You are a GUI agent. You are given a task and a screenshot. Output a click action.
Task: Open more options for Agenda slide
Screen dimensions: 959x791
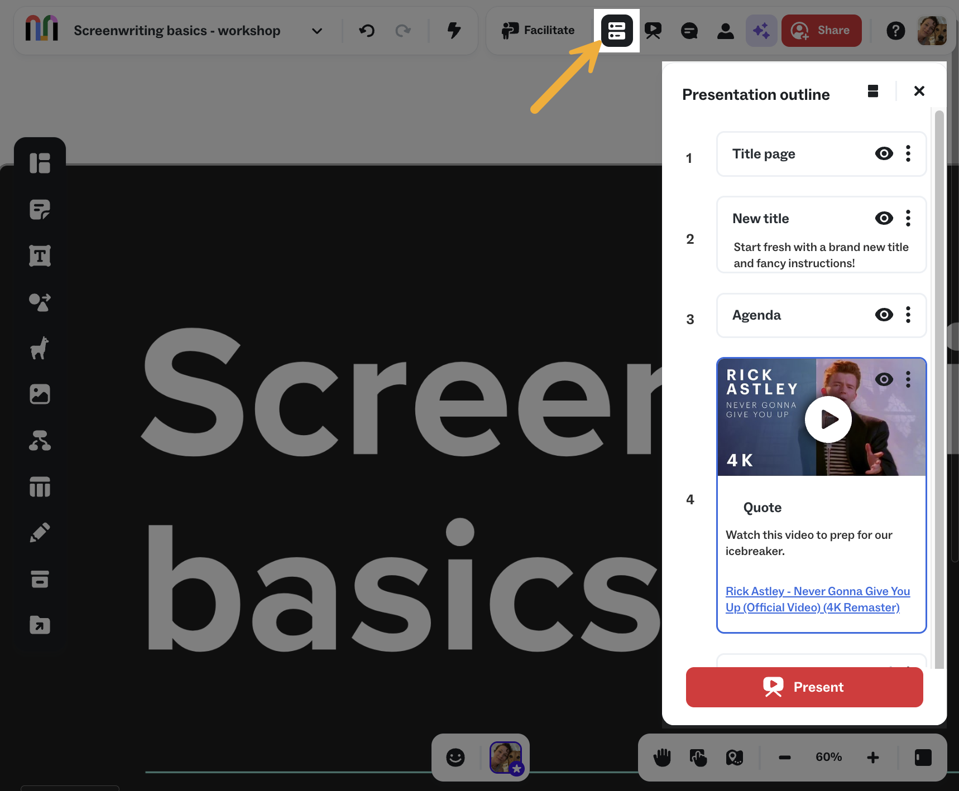(x=908, y=315)
